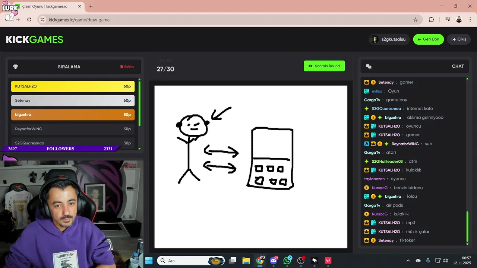Click the address bar URL field
The image size is (477, 268).
[227, 20]
